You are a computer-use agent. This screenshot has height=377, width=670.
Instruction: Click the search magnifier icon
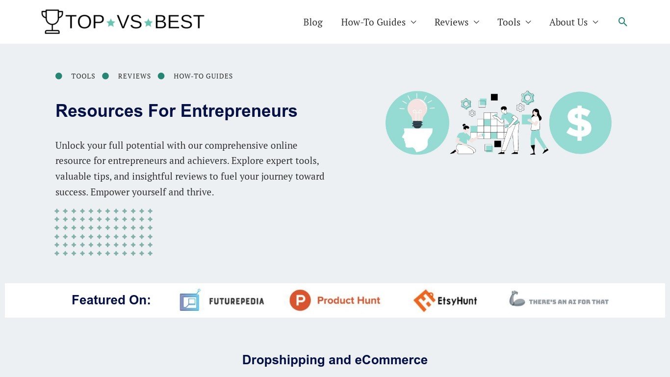click(x=622, y=22)
